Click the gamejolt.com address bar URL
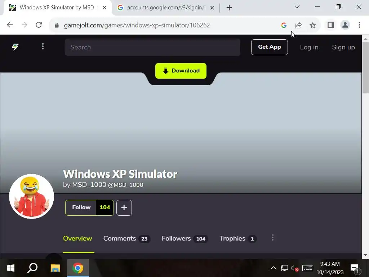Viewport: 369px width, 277px height. click(x=137, y=25)
